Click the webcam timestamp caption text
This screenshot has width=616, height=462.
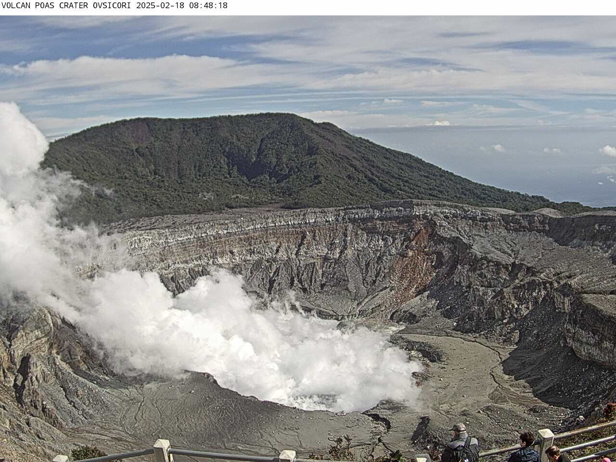pos(115,6)
